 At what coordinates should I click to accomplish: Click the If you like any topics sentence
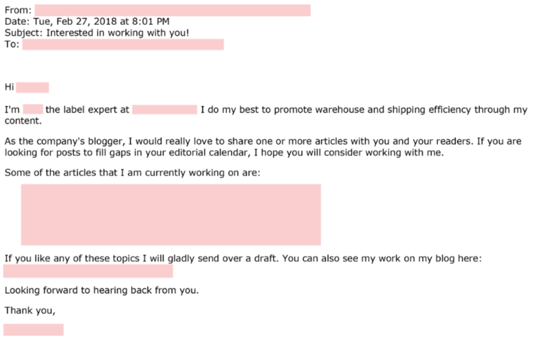[243, 258]
